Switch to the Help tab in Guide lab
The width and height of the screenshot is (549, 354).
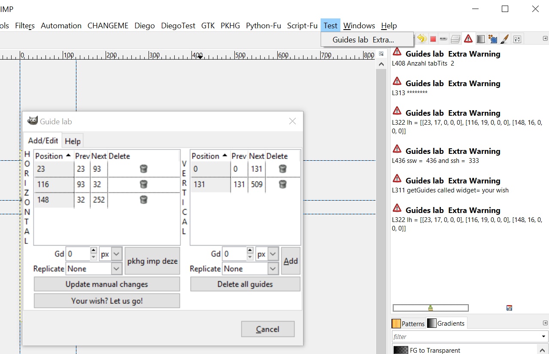tap(73, 141)
